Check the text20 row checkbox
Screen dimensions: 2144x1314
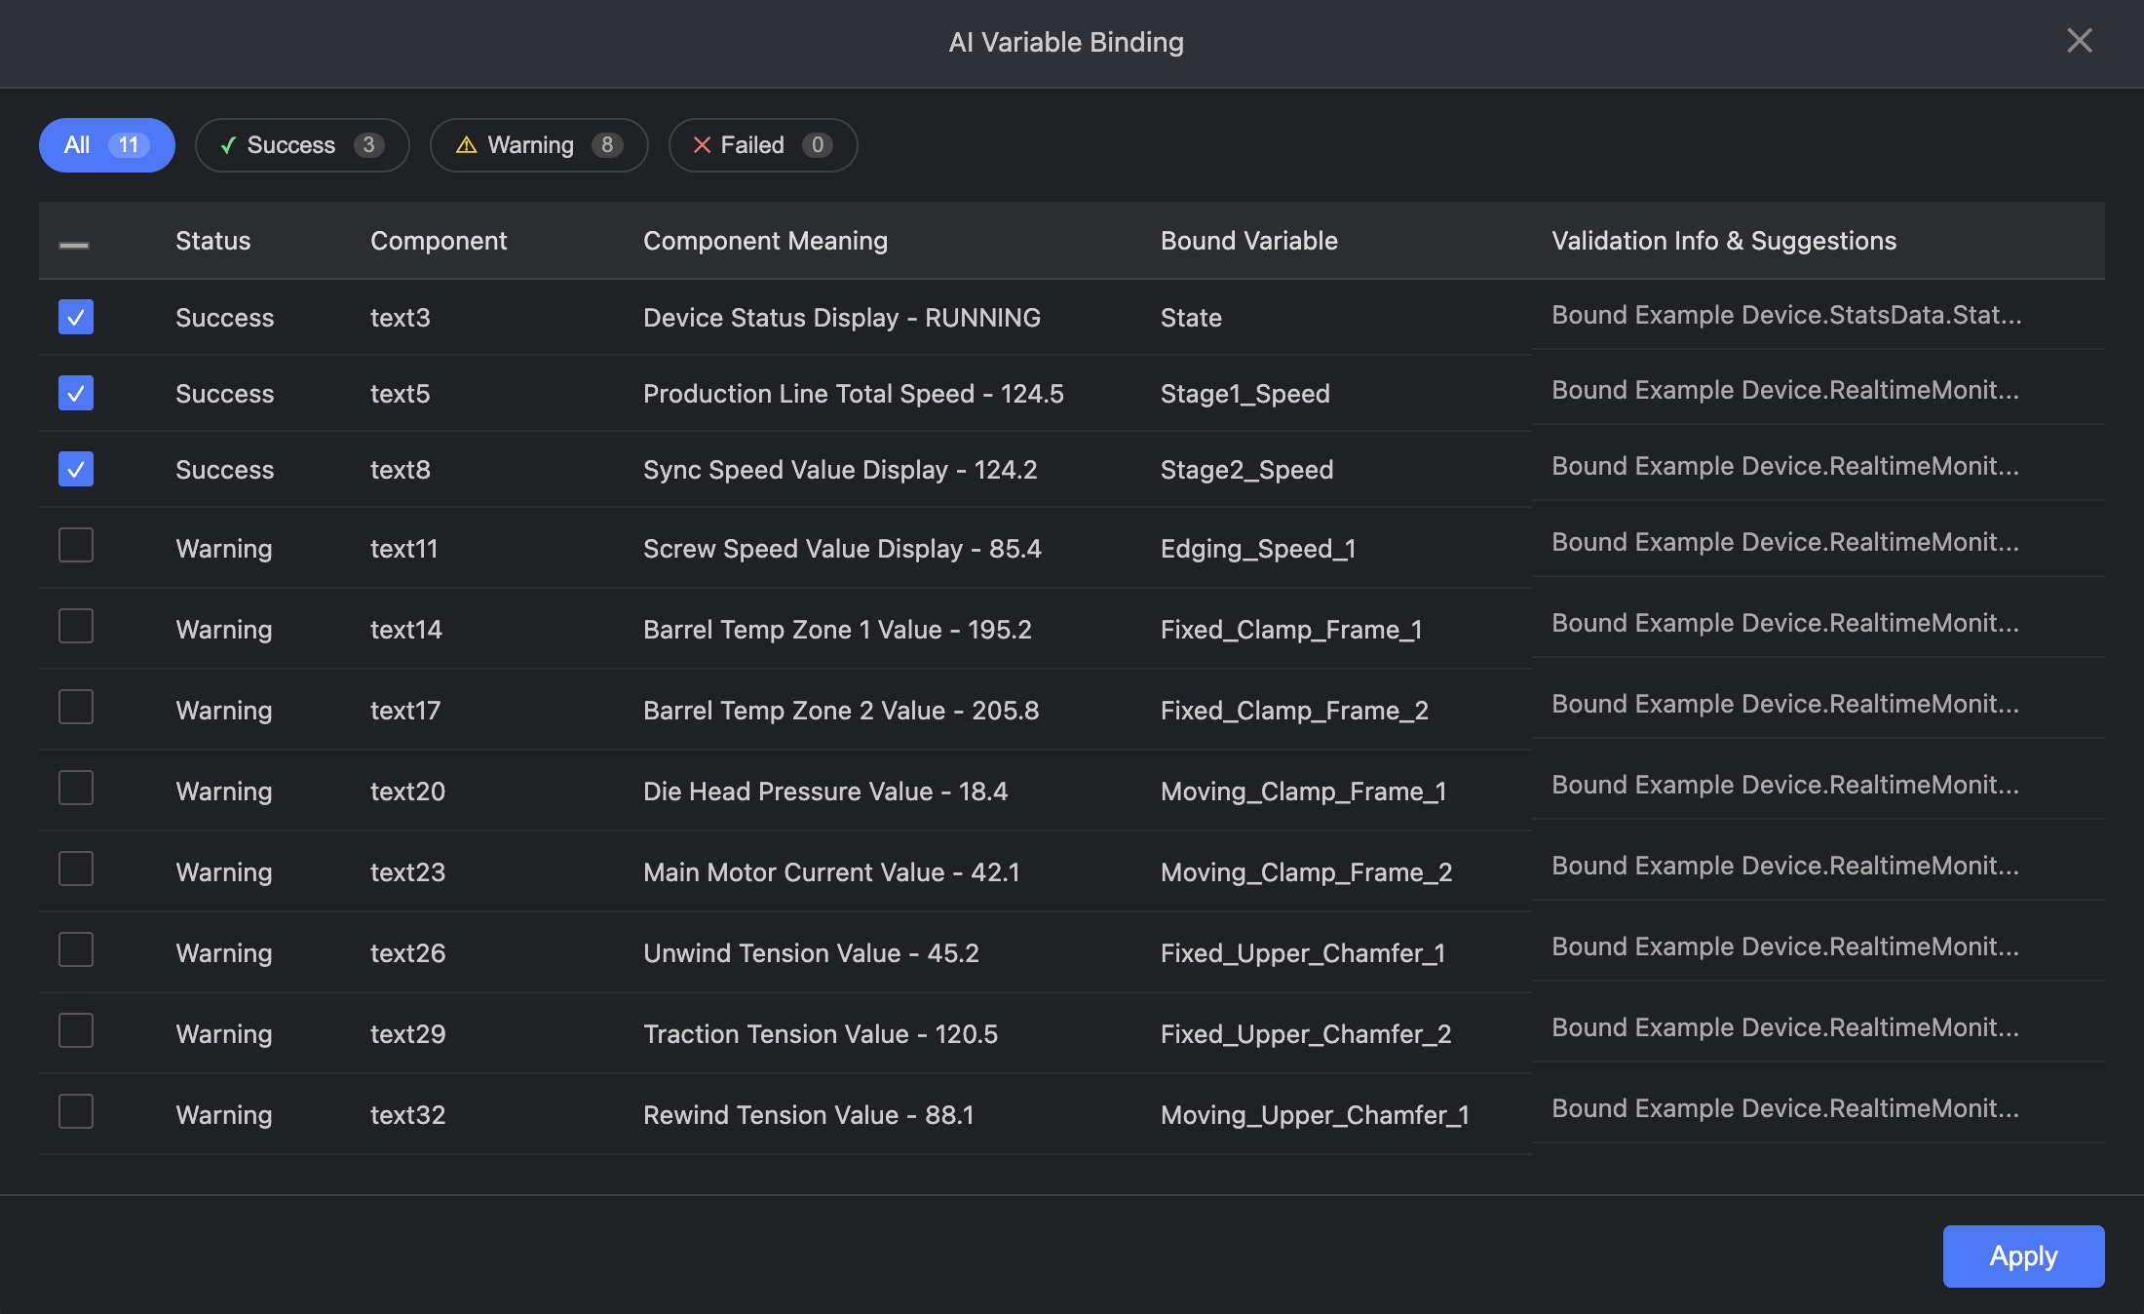76,788
